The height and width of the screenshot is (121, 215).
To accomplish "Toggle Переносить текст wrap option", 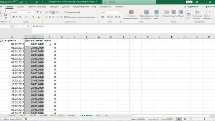I will pyautogui.click(x=73, y=12).
